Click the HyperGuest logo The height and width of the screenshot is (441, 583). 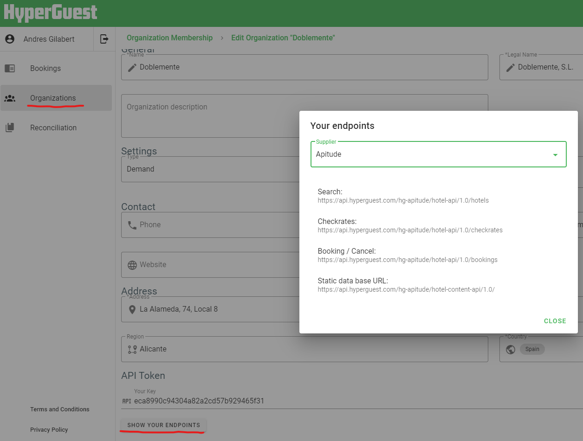(51, 12)
